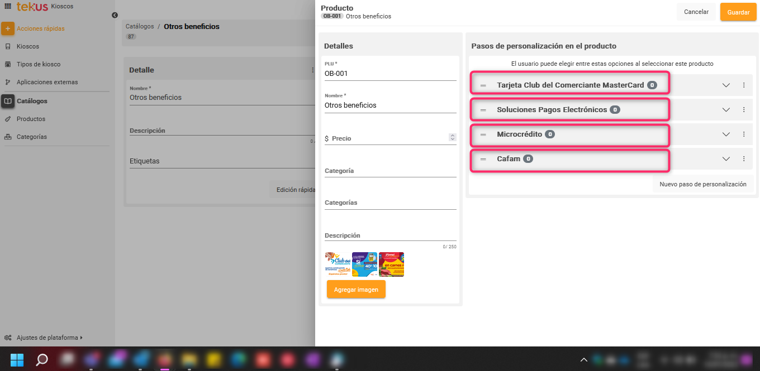Image resolution: width=760 pixels, height=371 pixels.
Task: Expand the Cafam personalization step
Action: (x=726, y=159)
